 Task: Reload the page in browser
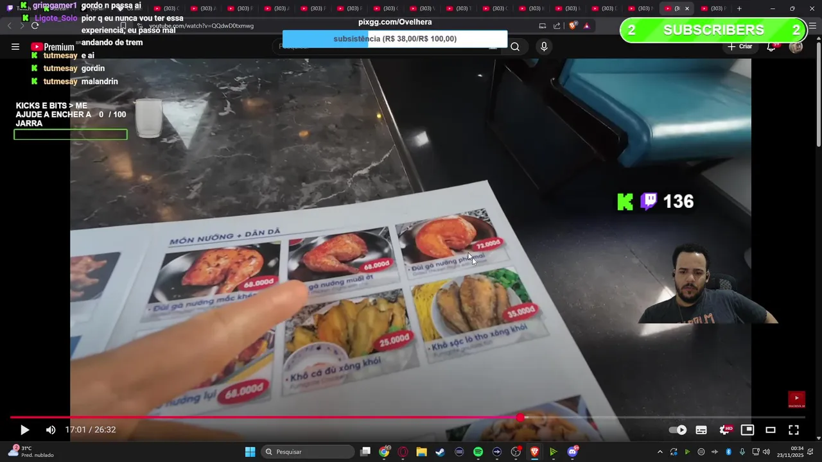(x=35, y=26)
